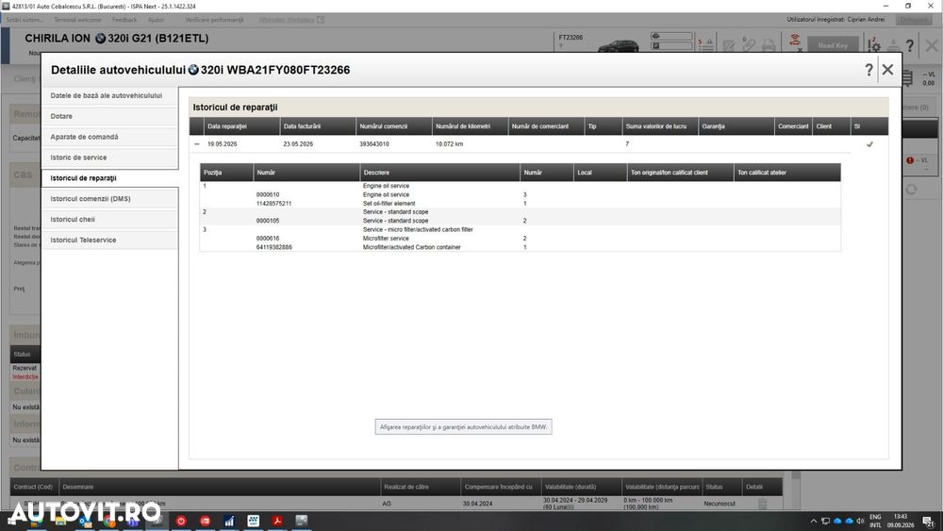Click the grey logout button beside Ciprian Andrei

[914, 20]
